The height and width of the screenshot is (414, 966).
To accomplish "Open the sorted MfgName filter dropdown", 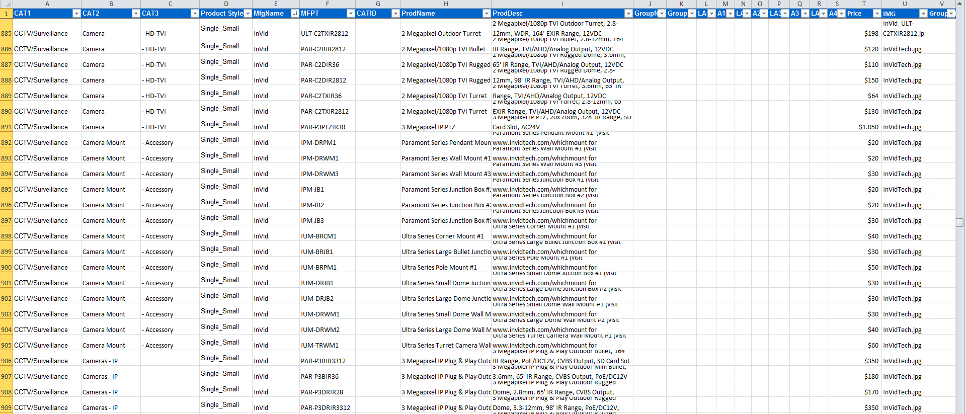I will point(295,14).
